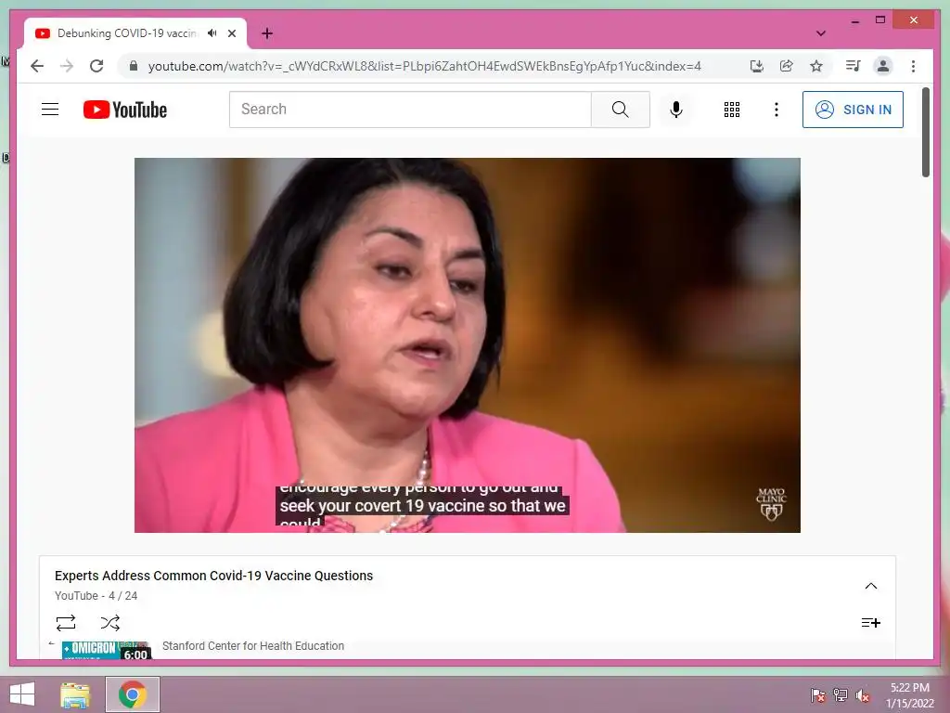Image resolution: width=950 pixels, height=713 pixels.
Task: Share this page via the share icon
Action: point(786,66)
